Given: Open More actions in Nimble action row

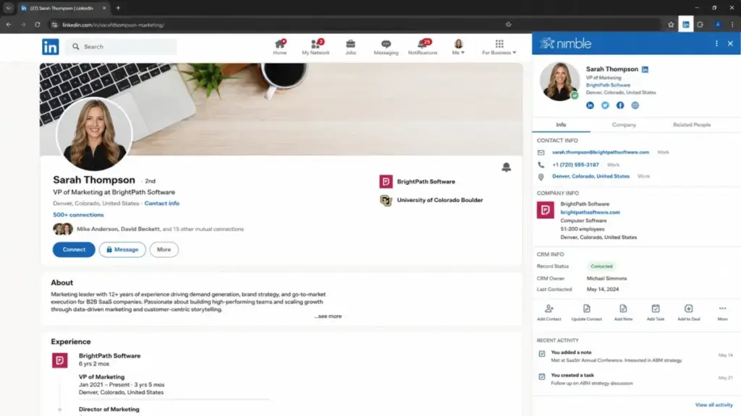Looking at the screenshot, I should coord(723,312).
